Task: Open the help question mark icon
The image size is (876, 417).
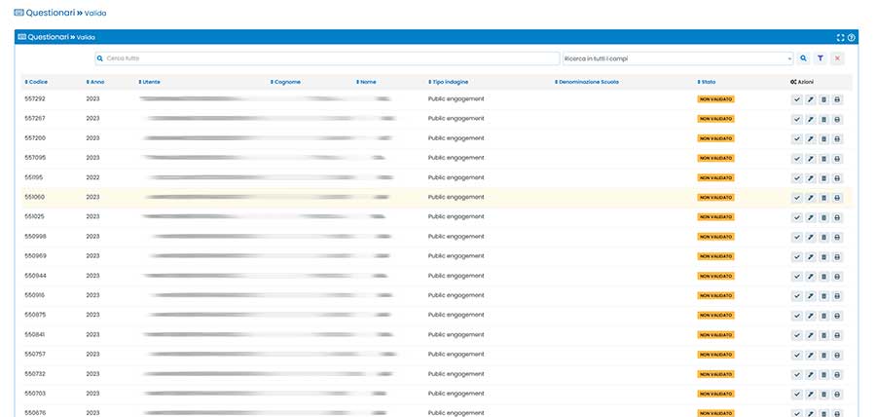Action: (852, 37)
